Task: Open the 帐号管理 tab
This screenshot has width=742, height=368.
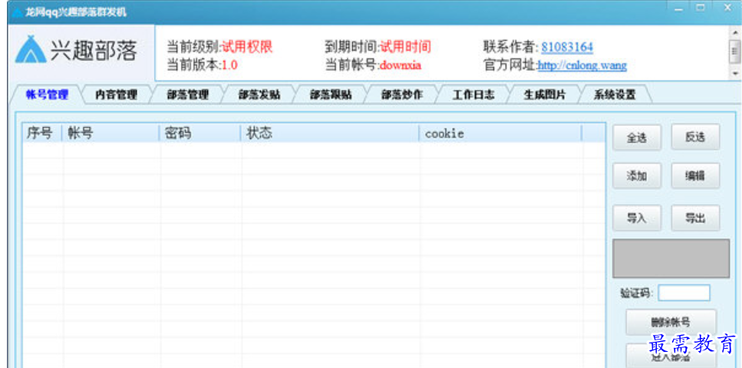Action: click(47, 94)
